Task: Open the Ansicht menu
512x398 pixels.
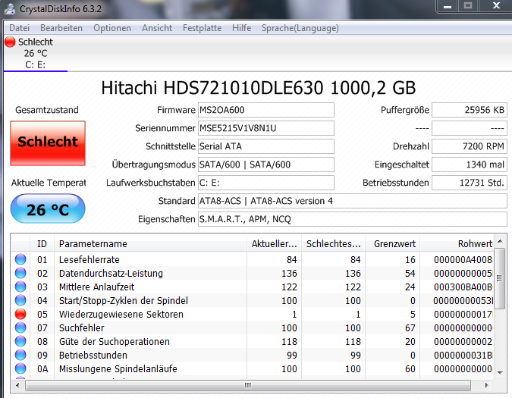Action: tap(157, 28)
